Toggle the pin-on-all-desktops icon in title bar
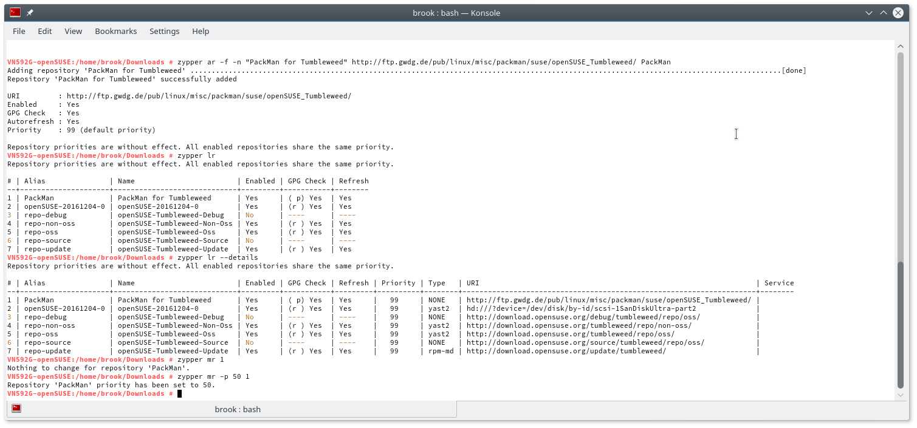Image resolution: width=917 pixels, height=428 pixels. pos(30,12)
